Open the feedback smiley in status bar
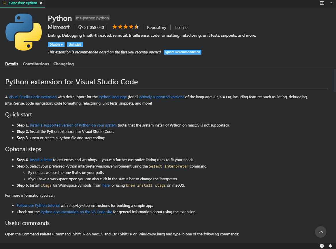The width and height of the screenshot is (336, 249). tap(322, 246)
